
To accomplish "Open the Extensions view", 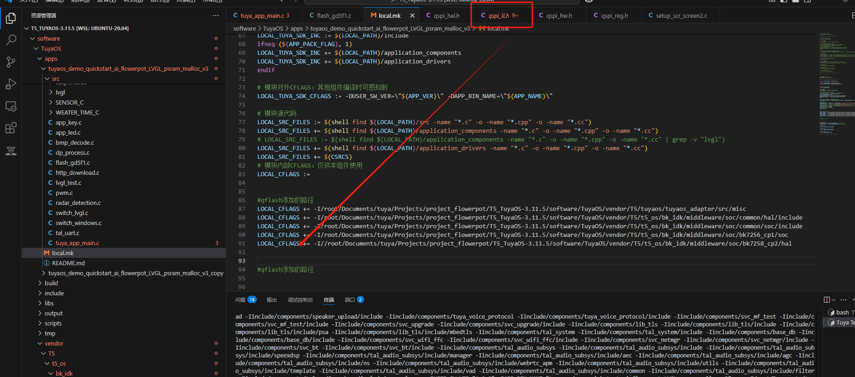I will point(11,128).
